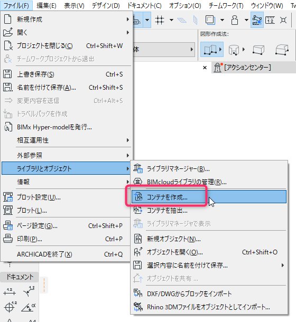Click the new object chair icon

tap(138, 239)
